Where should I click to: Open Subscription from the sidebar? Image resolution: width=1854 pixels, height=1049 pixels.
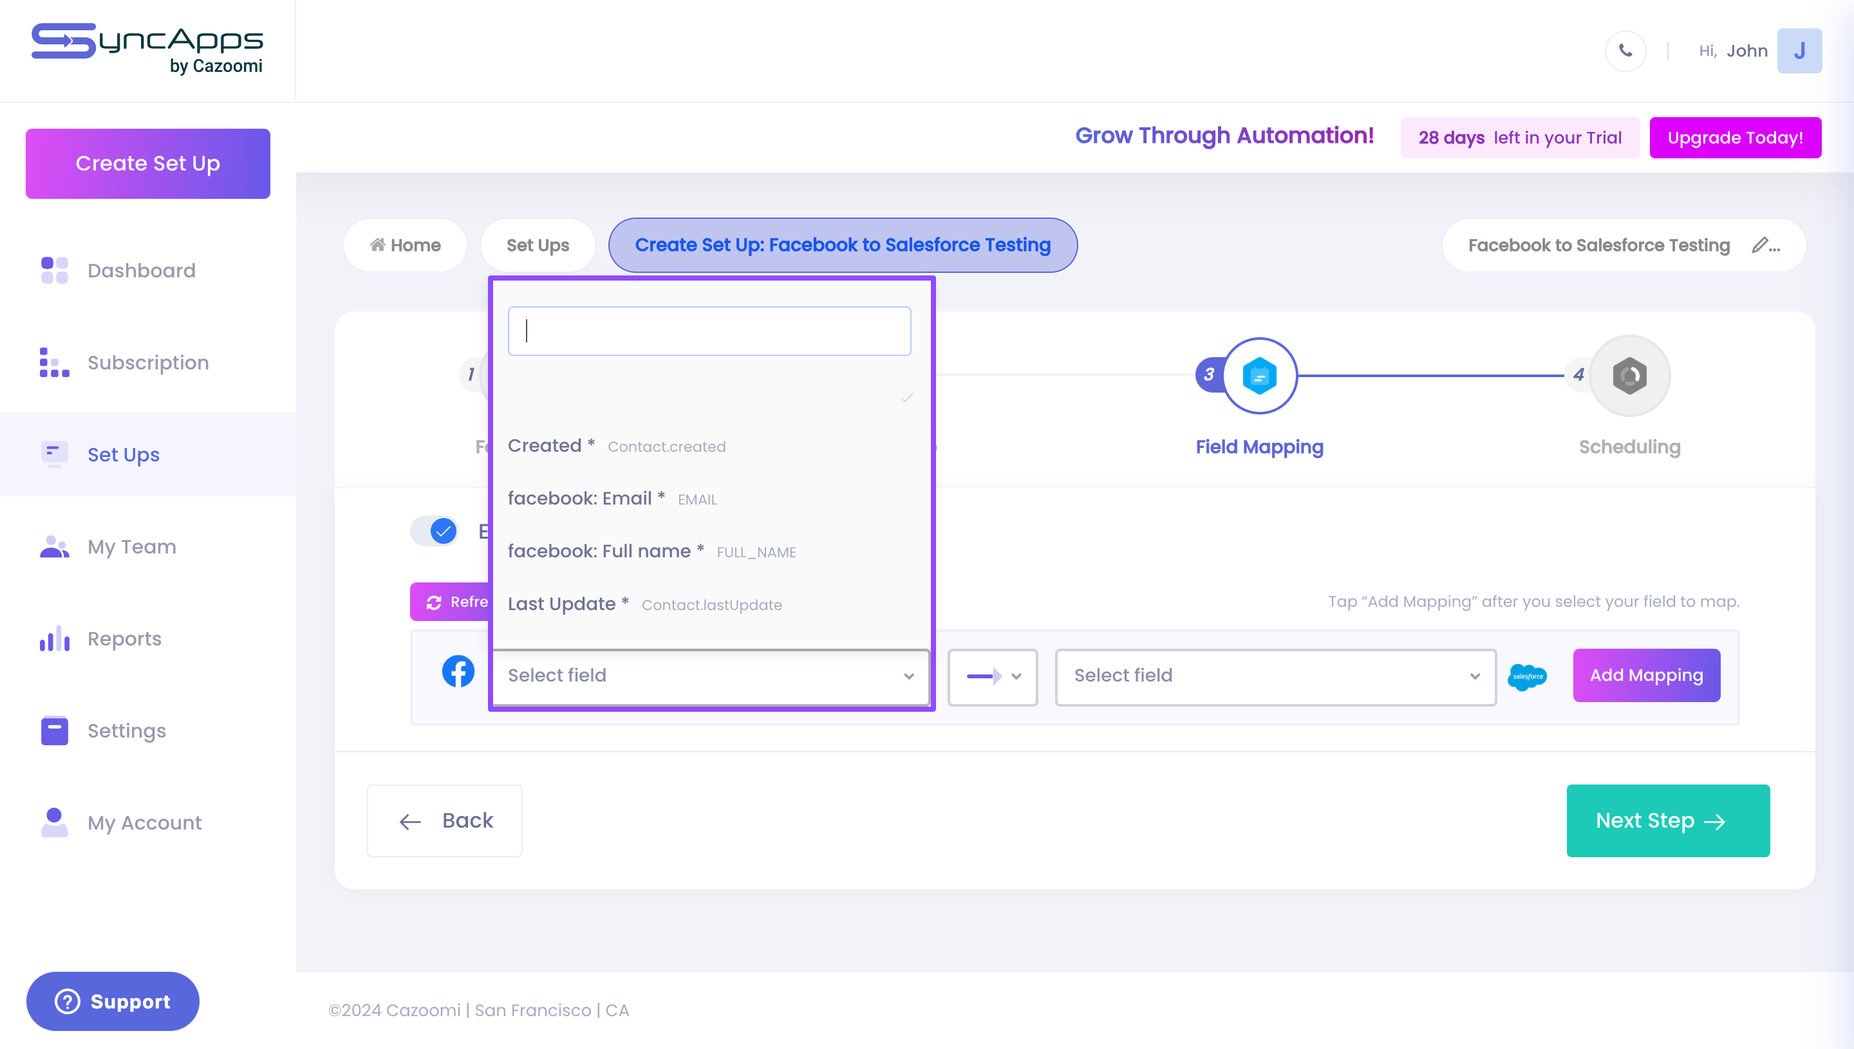[x=147, y=362]
